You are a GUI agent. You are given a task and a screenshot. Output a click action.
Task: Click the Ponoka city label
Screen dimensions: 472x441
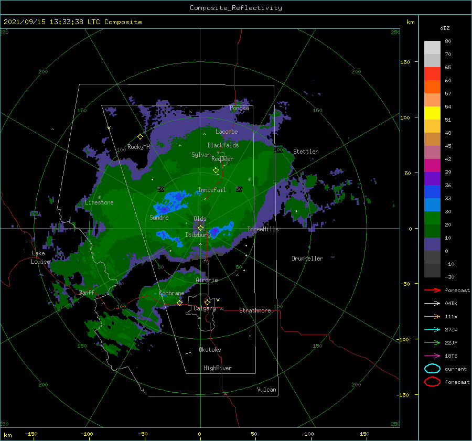239,108
